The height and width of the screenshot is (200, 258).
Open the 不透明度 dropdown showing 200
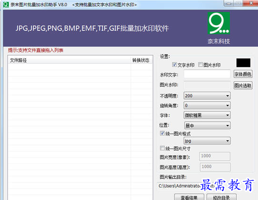pyautogui.click(x=207, y=95)
